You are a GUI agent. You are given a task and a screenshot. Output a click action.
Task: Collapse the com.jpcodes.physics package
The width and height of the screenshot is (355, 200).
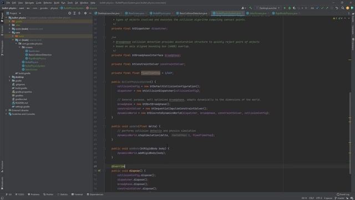(x=16, y=44)
